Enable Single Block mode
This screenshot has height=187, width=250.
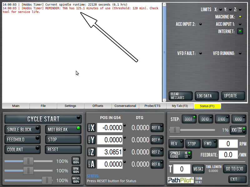click(x=22, y=129)
